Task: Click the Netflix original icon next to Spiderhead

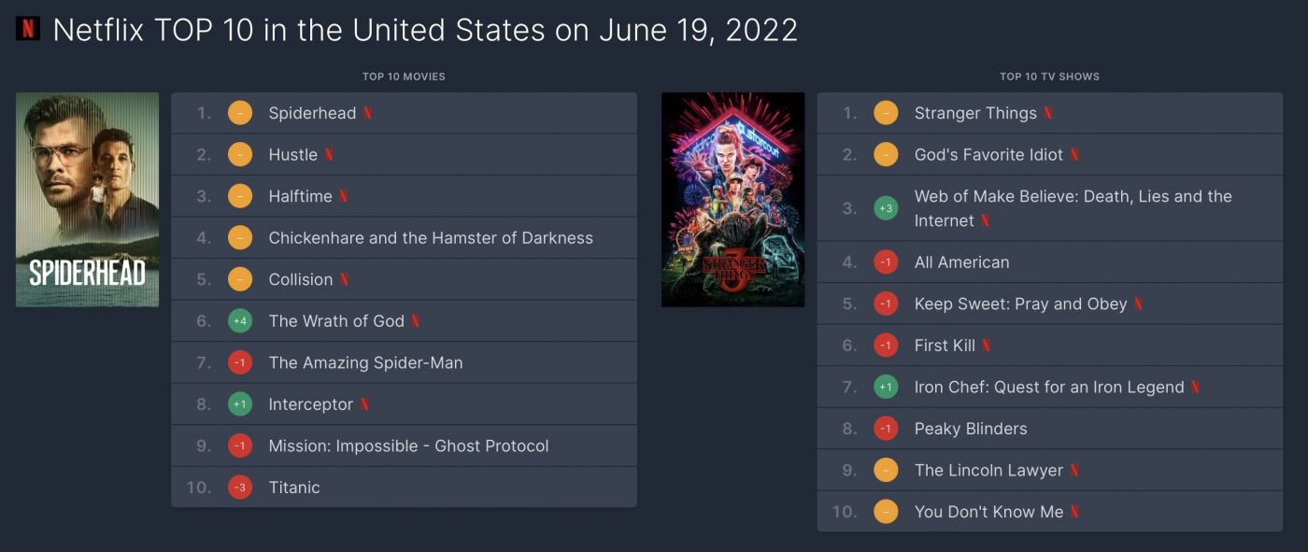Action: pos(367,113)
